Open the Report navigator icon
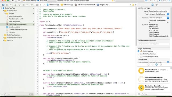Image resolution: width=172 pixels, height=97 pixels. [31, 5]
